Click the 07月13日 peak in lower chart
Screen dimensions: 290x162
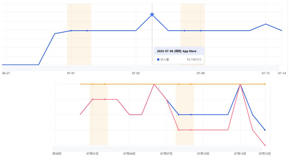240,84
